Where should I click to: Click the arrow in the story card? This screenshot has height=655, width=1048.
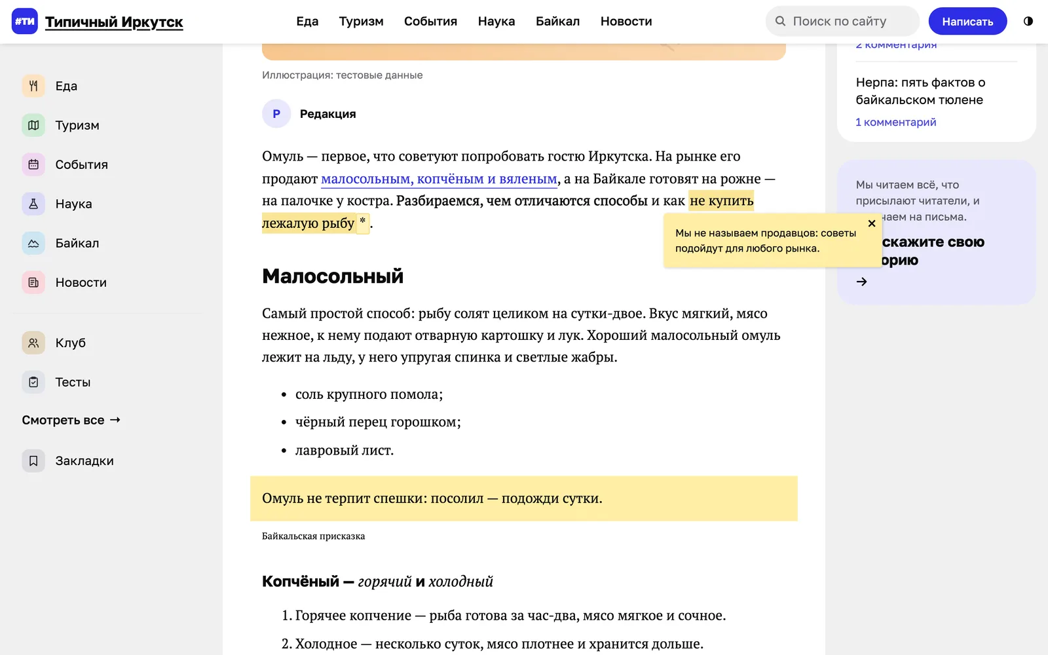pos(862,282)
